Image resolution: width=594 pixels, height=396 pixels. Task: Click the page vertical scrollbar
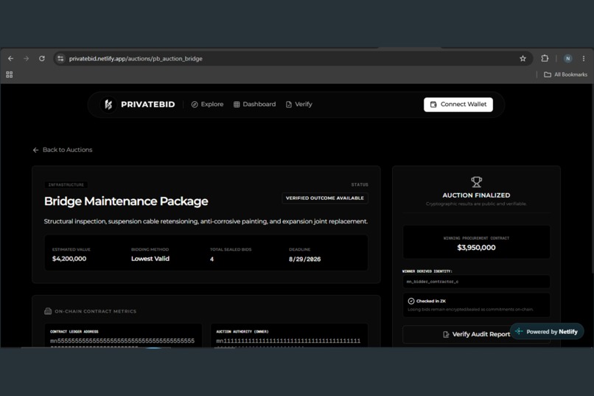click(592, 178)
